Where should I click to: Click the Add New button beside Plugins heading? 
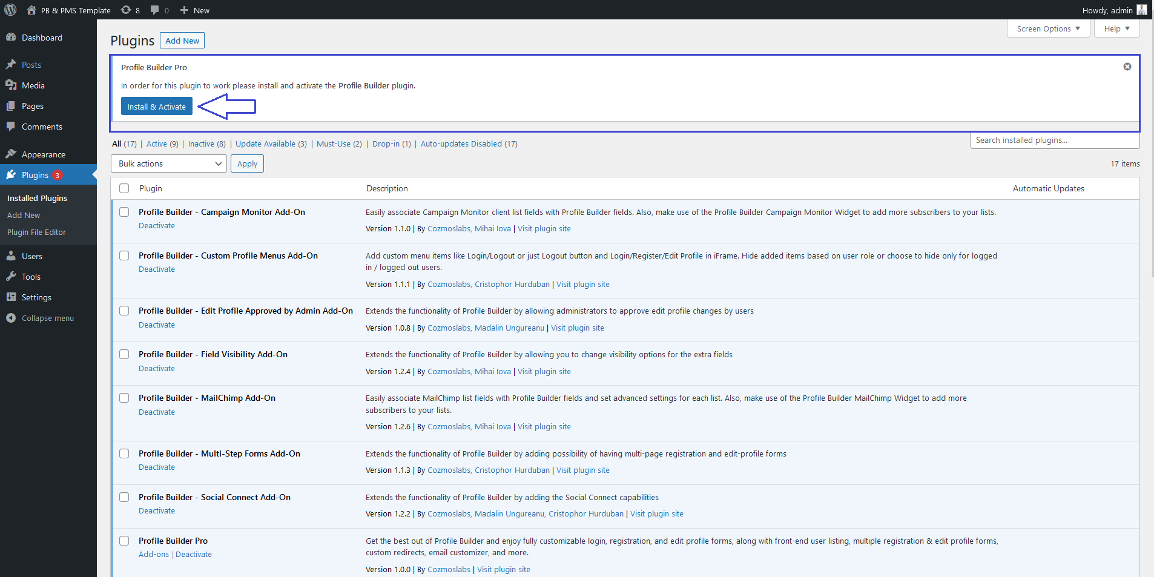tap(182, 41)
